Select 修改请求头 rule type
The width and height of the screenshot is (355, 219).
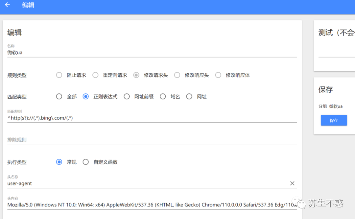(136, 75)
